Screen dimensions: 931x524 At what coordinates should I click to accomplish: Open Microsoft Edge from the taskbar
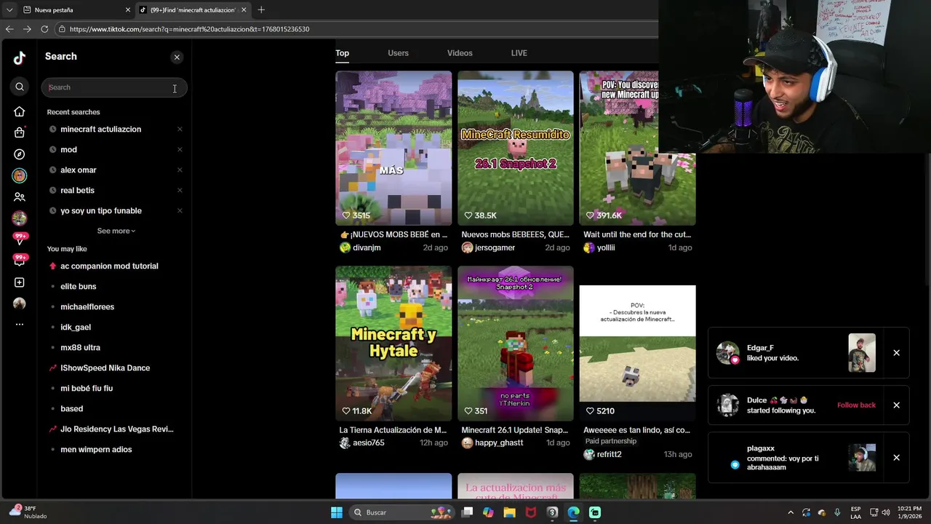573,512
